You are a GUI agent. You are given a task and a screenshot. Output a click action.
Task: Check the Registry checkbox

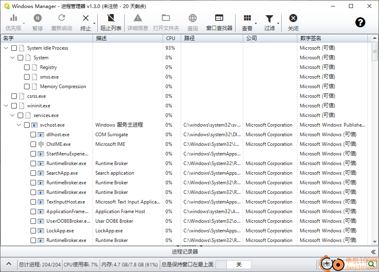pos(27,67)
